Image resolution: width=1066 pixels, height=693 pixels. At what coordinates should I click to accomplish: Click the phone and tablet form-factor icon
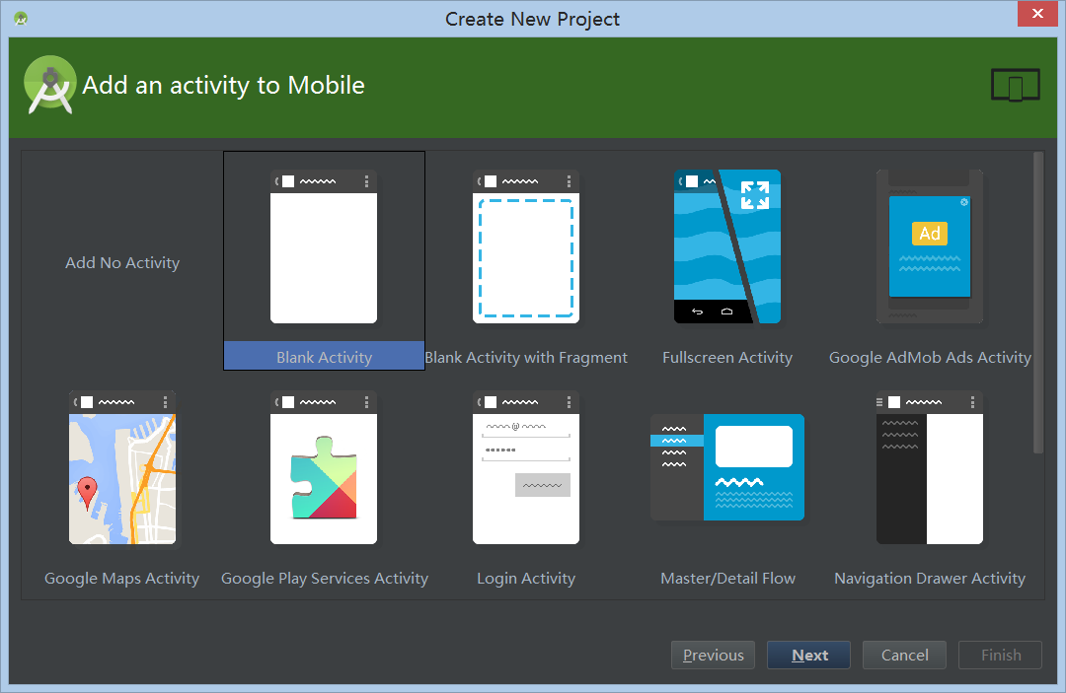[x=1016, y=86]
